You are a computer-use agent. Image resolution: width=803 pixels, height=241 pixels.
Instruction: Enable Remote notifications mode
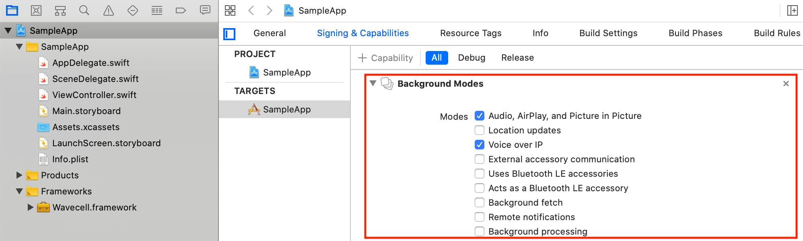[480, 217]
